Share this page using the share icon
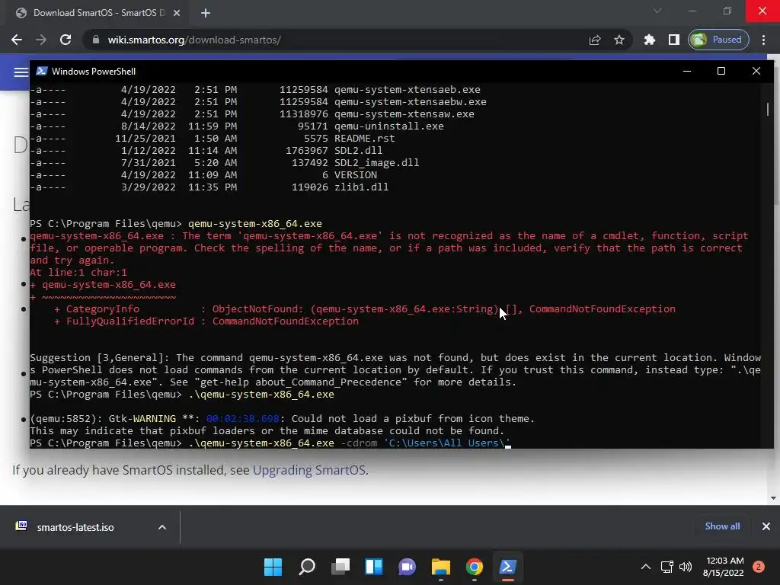The width and height of the screenshot is (780, 585). tap(594, 40)
